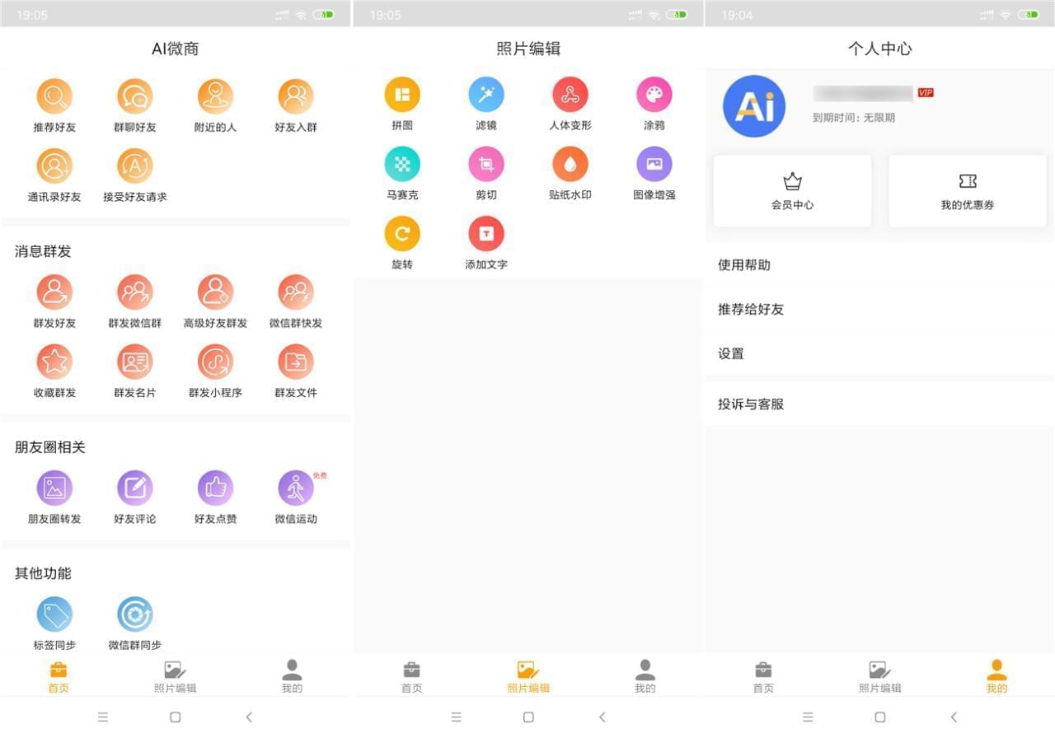Tap the 朋友圈相关 section heading

coord(50,447)
